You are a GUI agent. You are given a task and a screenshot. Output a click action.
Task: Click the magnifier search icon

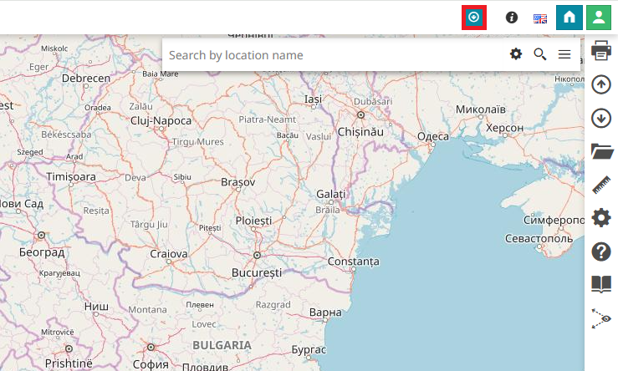coord(540,54)
